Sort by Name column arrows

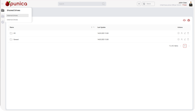click(92, 27)
